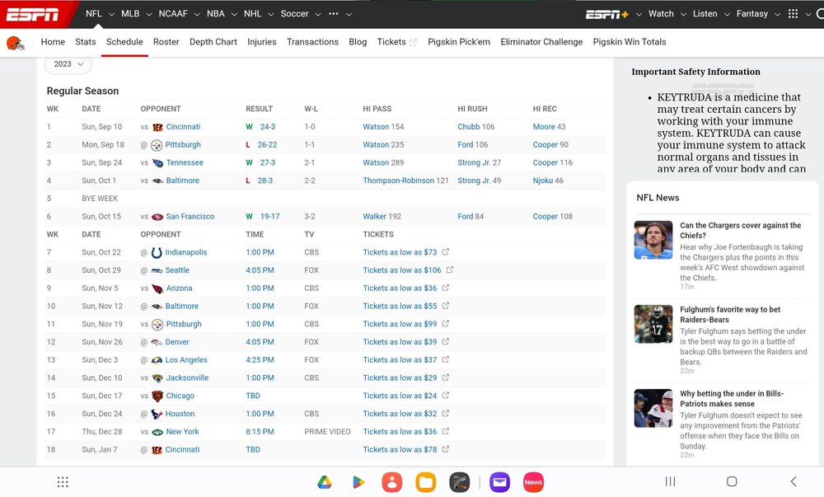This screenshot has width=824, height=497.
Task: Open the ESPN+ logo link
Action: (x=607, y=14)
